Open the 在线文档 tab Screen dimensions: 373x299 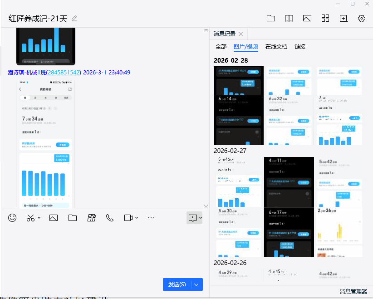pos(277,47)
